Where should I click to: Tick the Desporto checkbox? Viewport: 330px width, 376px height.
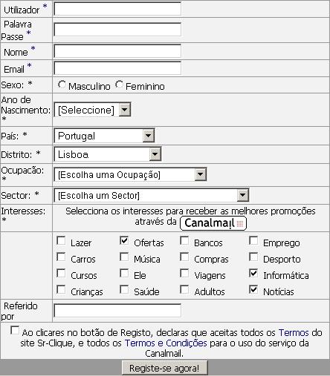(253, 257)
